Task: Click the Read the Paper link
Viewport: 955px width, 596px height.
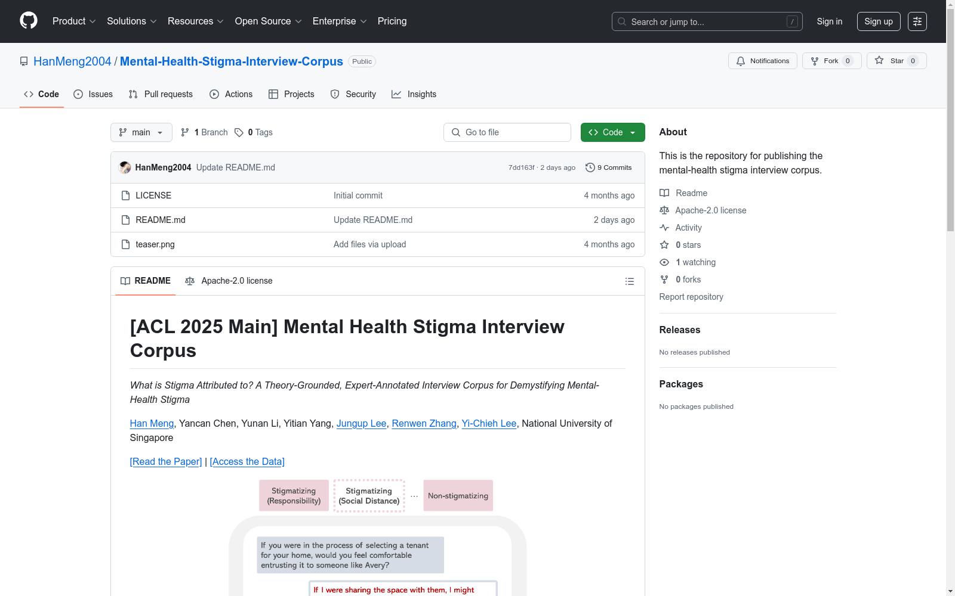Action: pos(166,461)
